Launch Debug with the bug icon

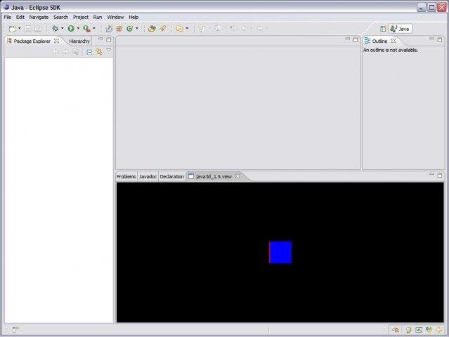[56, 29]
